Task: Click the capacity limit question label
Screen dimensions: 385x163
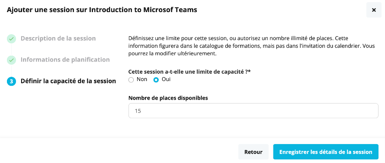Action: (189, 72)
